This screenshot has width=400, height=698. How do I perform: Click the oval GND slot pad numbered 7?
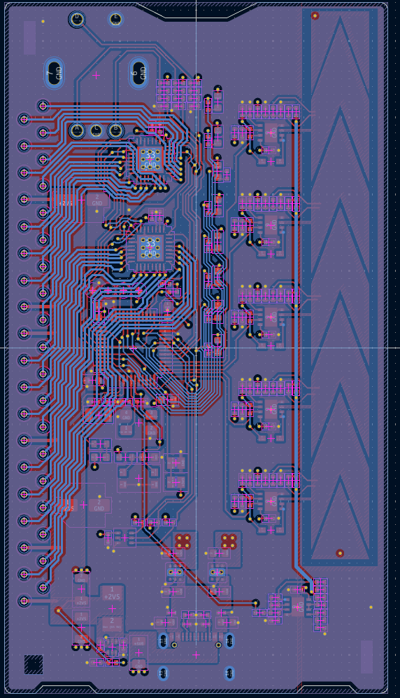coord(55,73)
